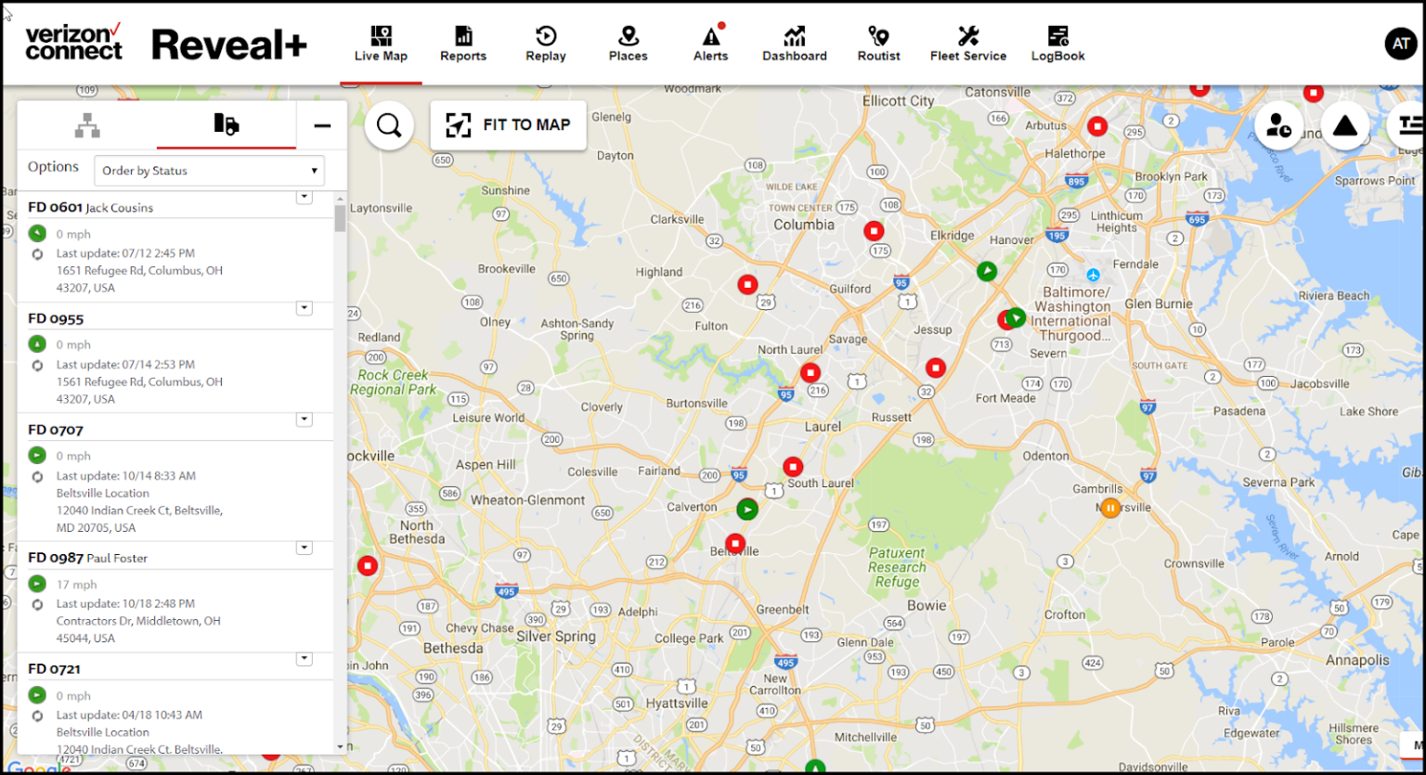Open Fleet Service
This screenshot has height=775, width=1426.
point(967,43)
